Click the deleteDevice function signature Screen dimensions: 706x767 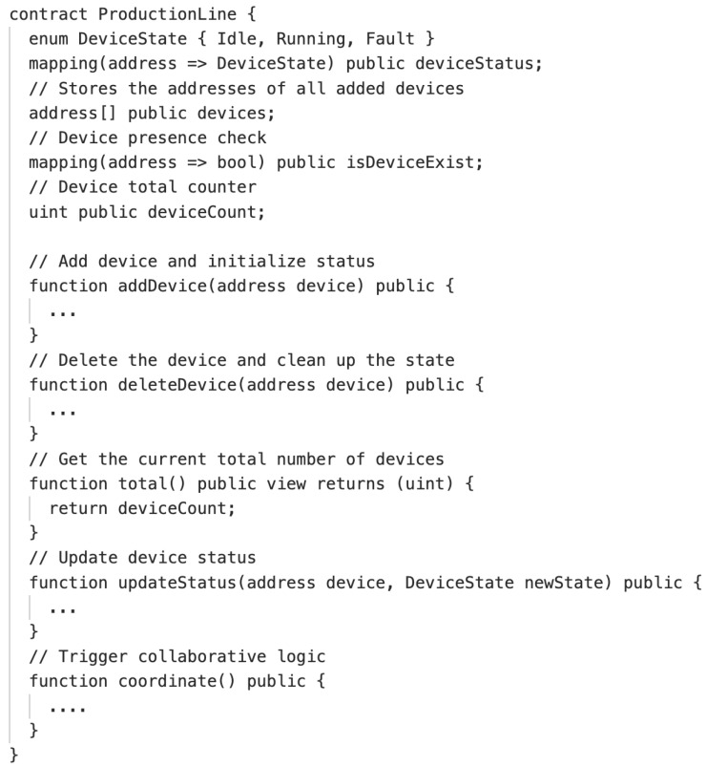click(256, 385)
